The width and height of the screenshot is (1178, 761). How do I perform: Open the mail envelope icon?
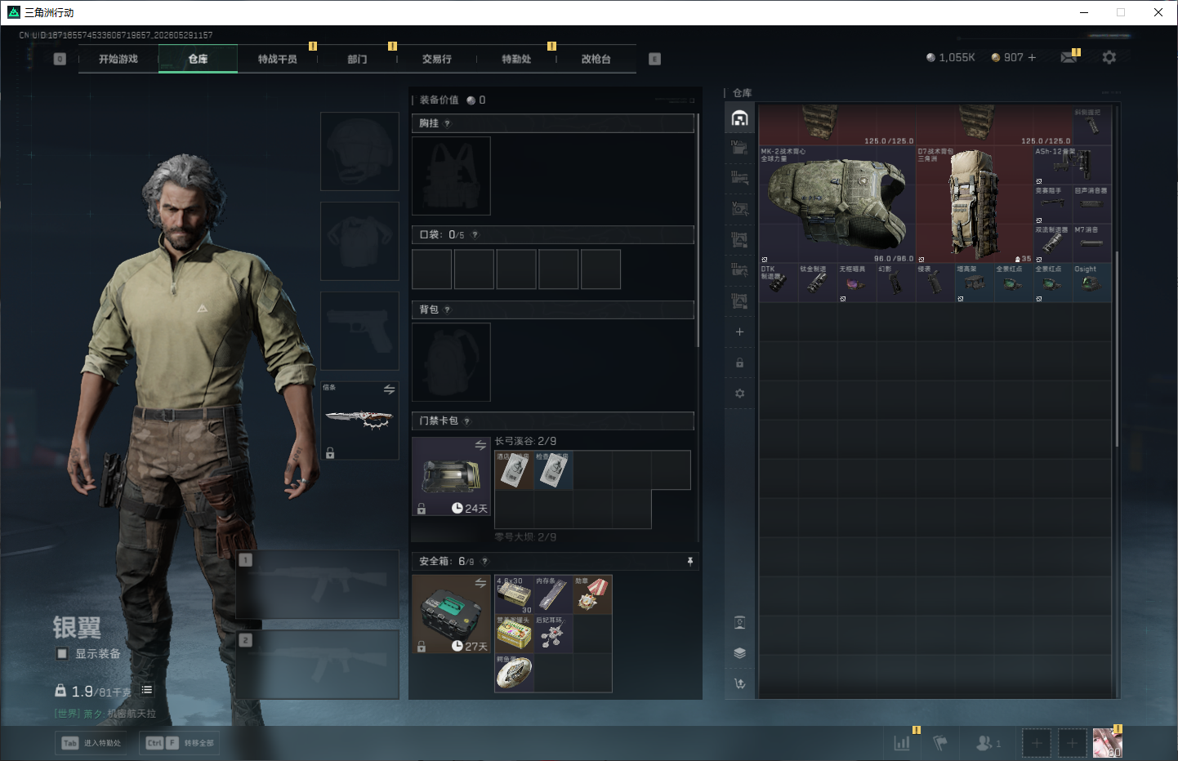[1069, 57]
